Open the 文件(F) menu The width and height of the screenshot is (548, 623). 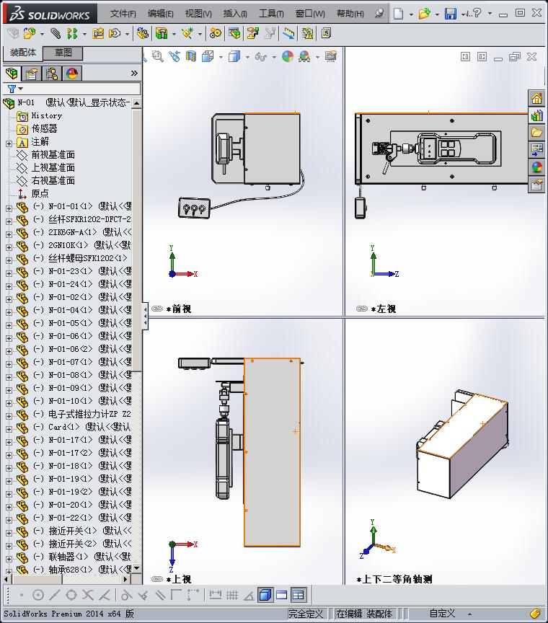click(123, 14)
